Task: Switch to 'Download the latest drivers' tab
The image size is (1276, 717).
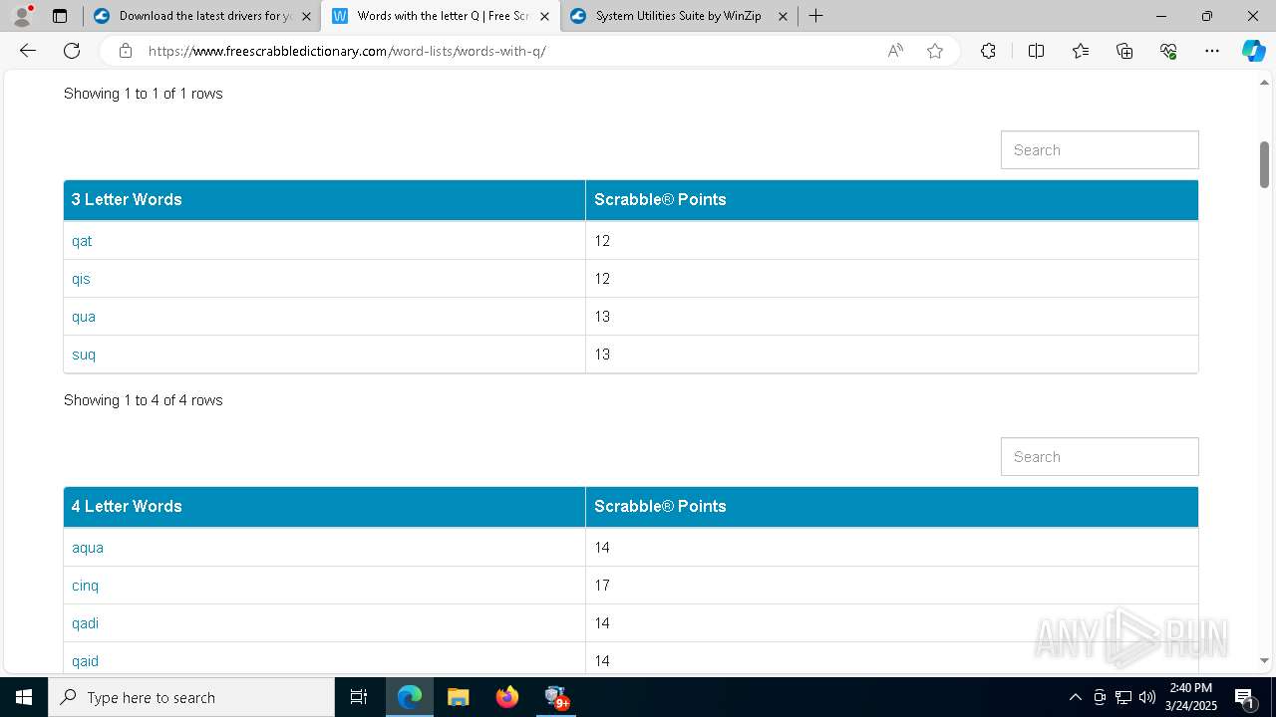Action: pyautogui.click(x=201, y=16)
